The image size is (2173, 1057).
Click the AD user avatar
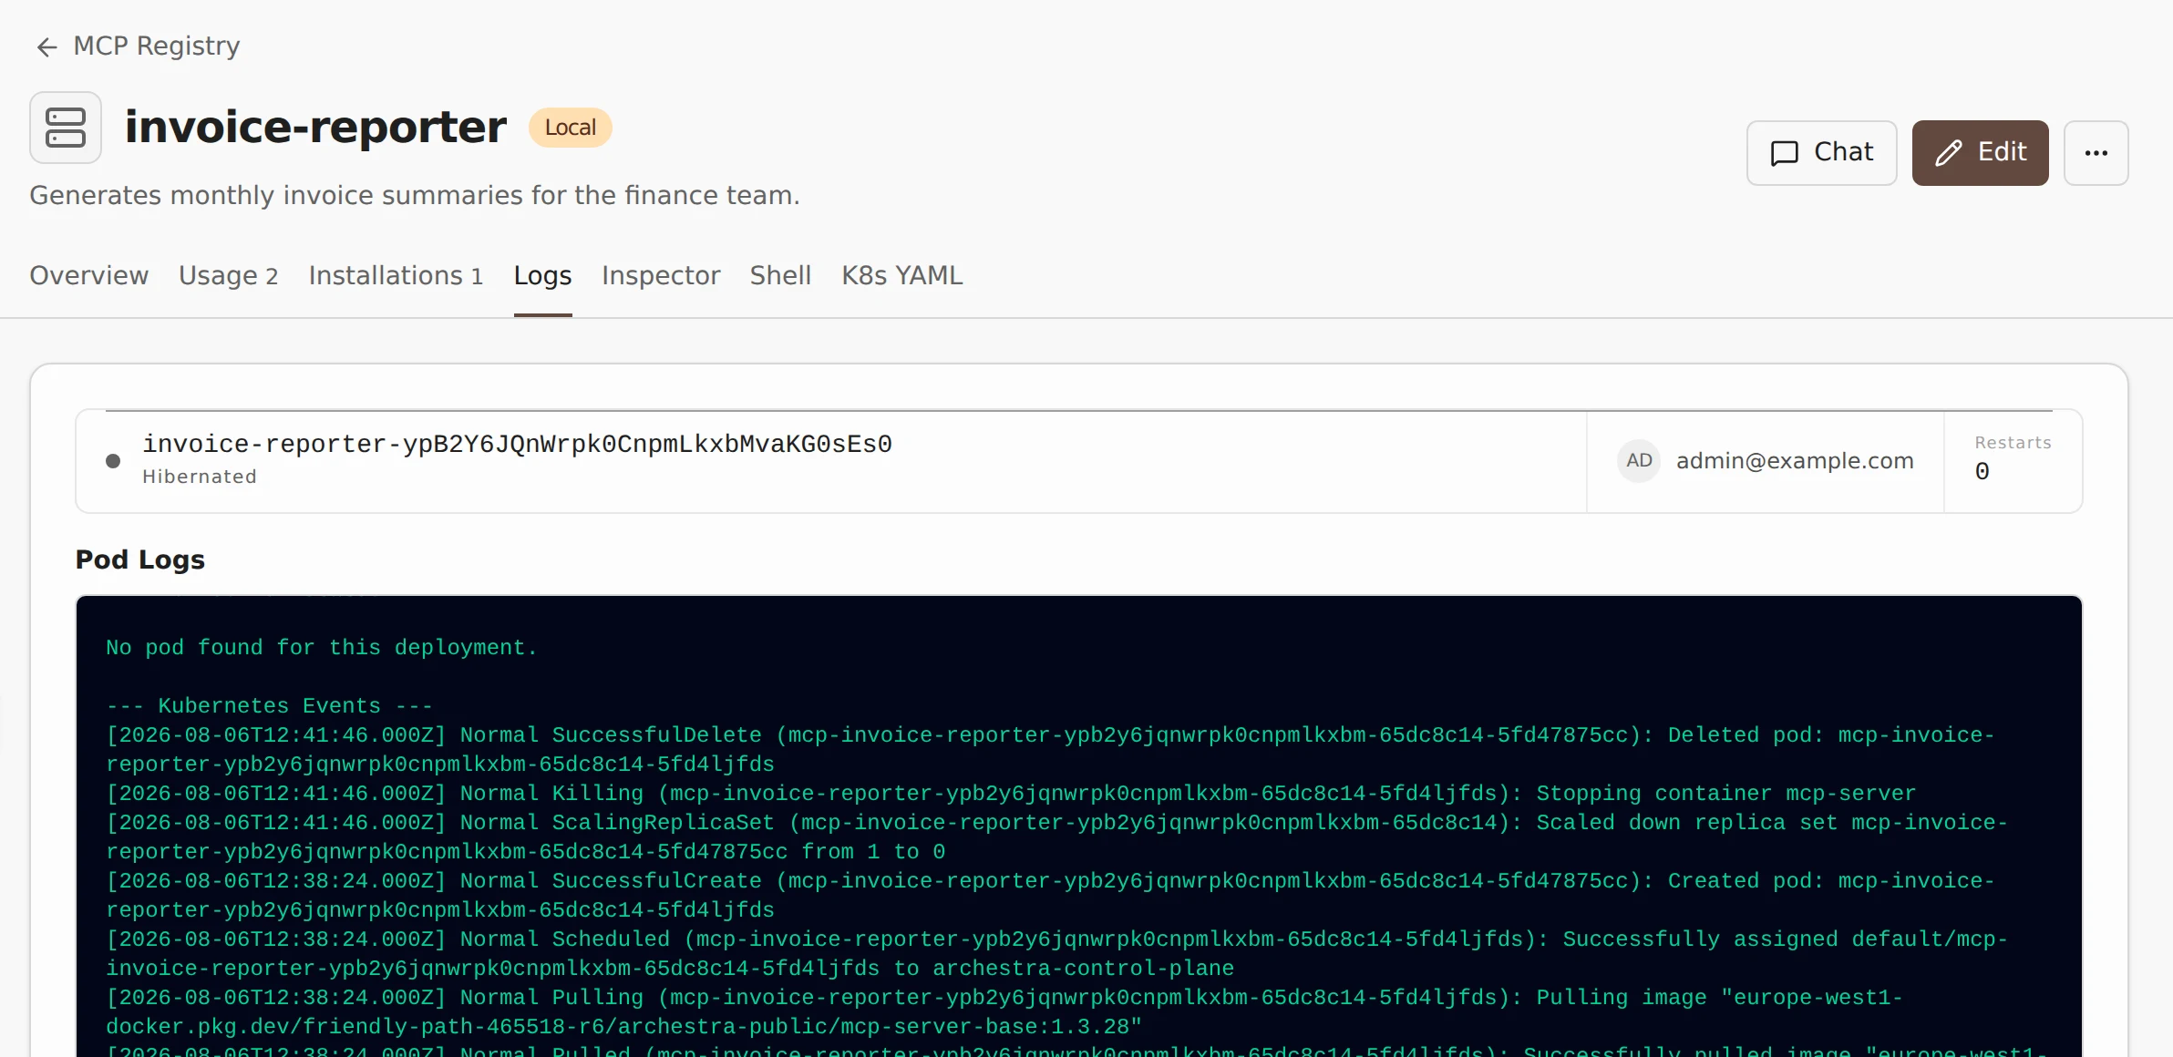1639,461
